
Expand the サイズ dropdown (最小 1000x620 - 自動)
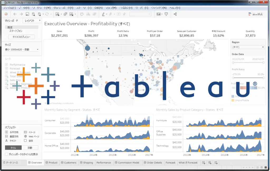click(22, 50)
